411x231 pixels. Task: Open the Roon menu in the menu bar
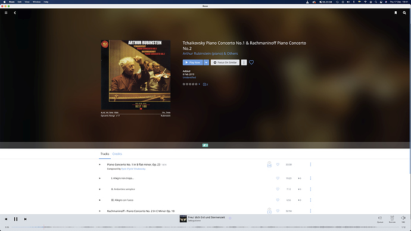click(12, 2)
